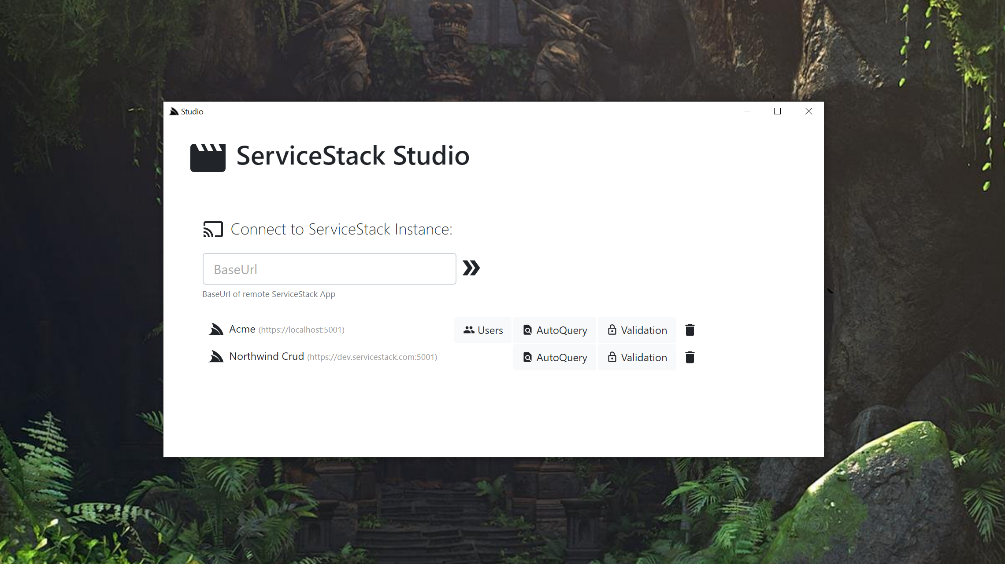
Task: Focus the BaseUrl input field
Action: point(329,269)
